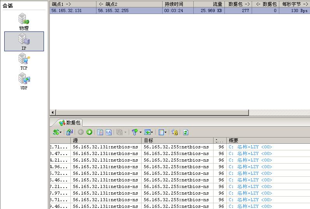The image size is (310, 209).
Task: Click traffic value 25.969 KB
Action: [x=211, y=10]
